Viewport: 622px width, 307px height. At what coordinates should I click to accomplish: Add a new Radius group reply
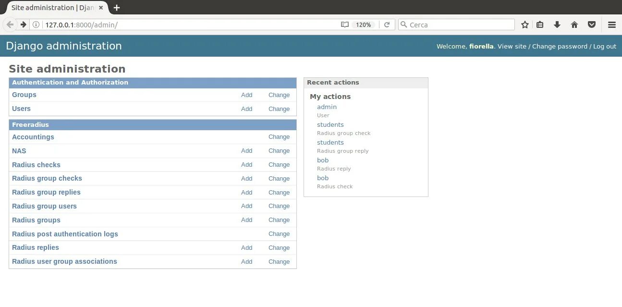pos(246,193)
